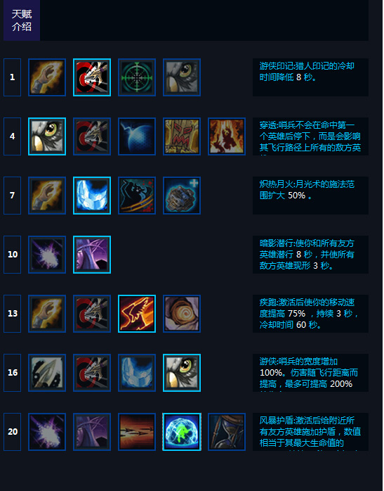Pick the storm shield dome talent
This screenshot has height=491, width=384.
[x=182, y=432]
